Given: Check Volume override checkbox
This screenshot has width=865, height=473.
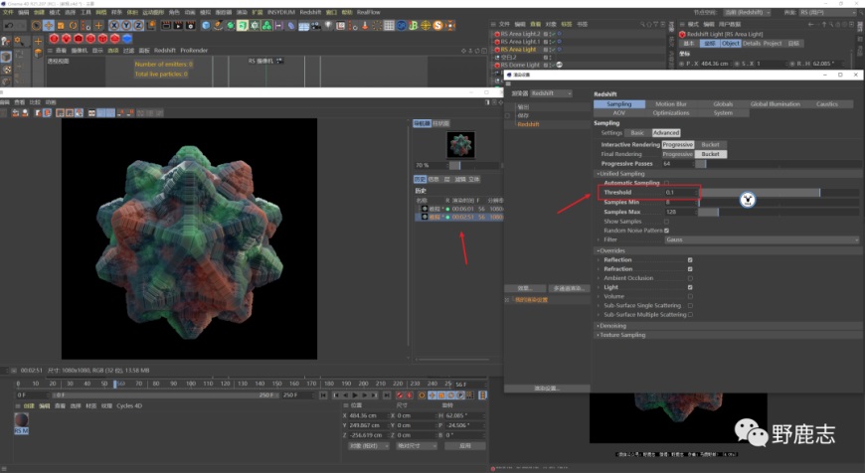Looking at the screenshot, I should click(690, 296).
